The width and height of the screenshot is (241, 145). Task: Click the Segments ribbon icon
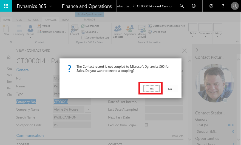click(x=130, y=31)
